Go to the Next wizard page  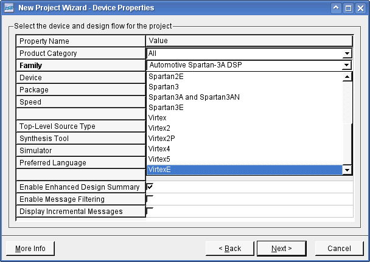coord(281,249)
